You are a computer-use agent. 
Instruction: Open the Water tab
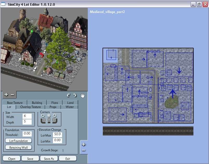point(70,107)
